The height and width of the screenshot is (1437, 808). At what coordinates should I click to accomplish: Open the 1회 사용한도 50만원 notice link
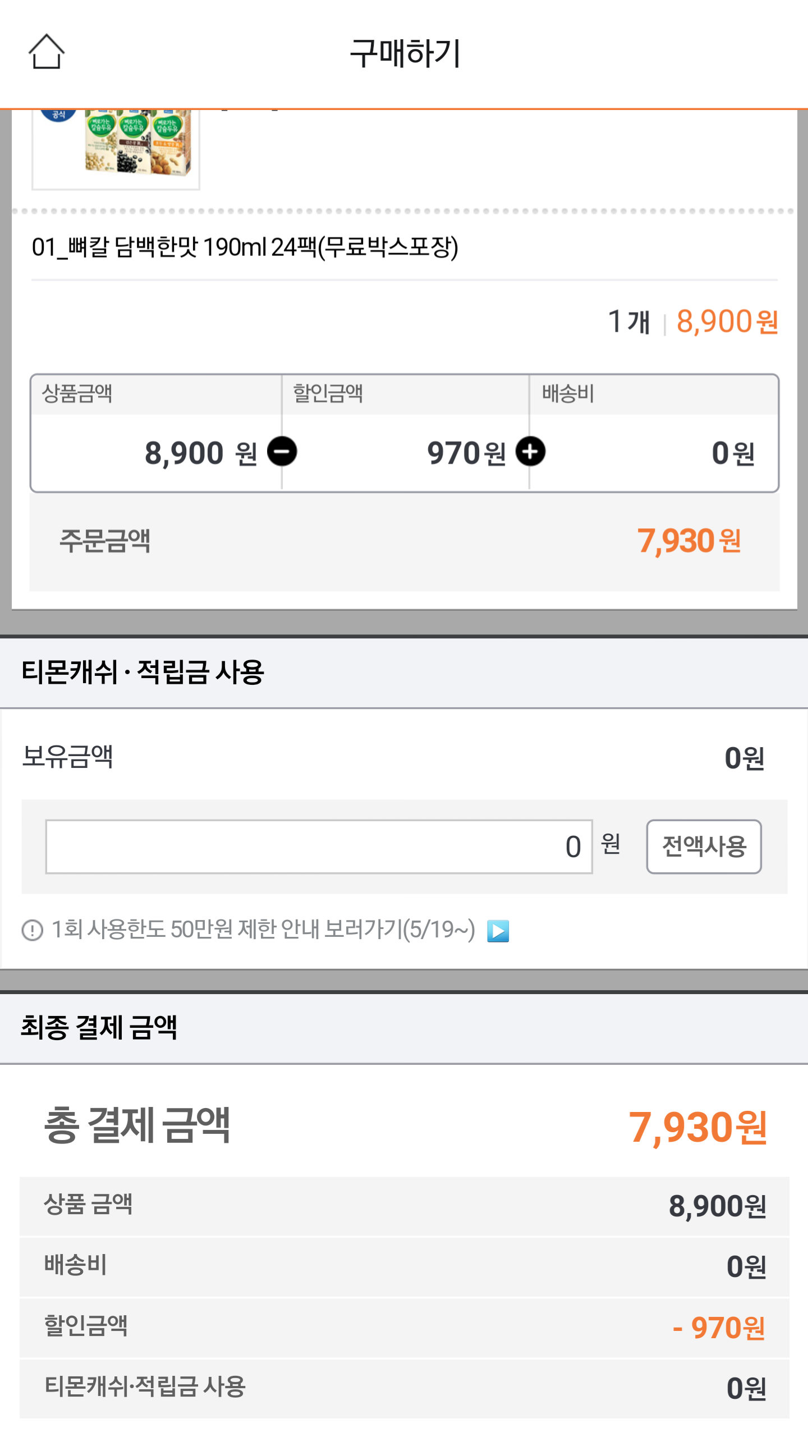[263, 930]
